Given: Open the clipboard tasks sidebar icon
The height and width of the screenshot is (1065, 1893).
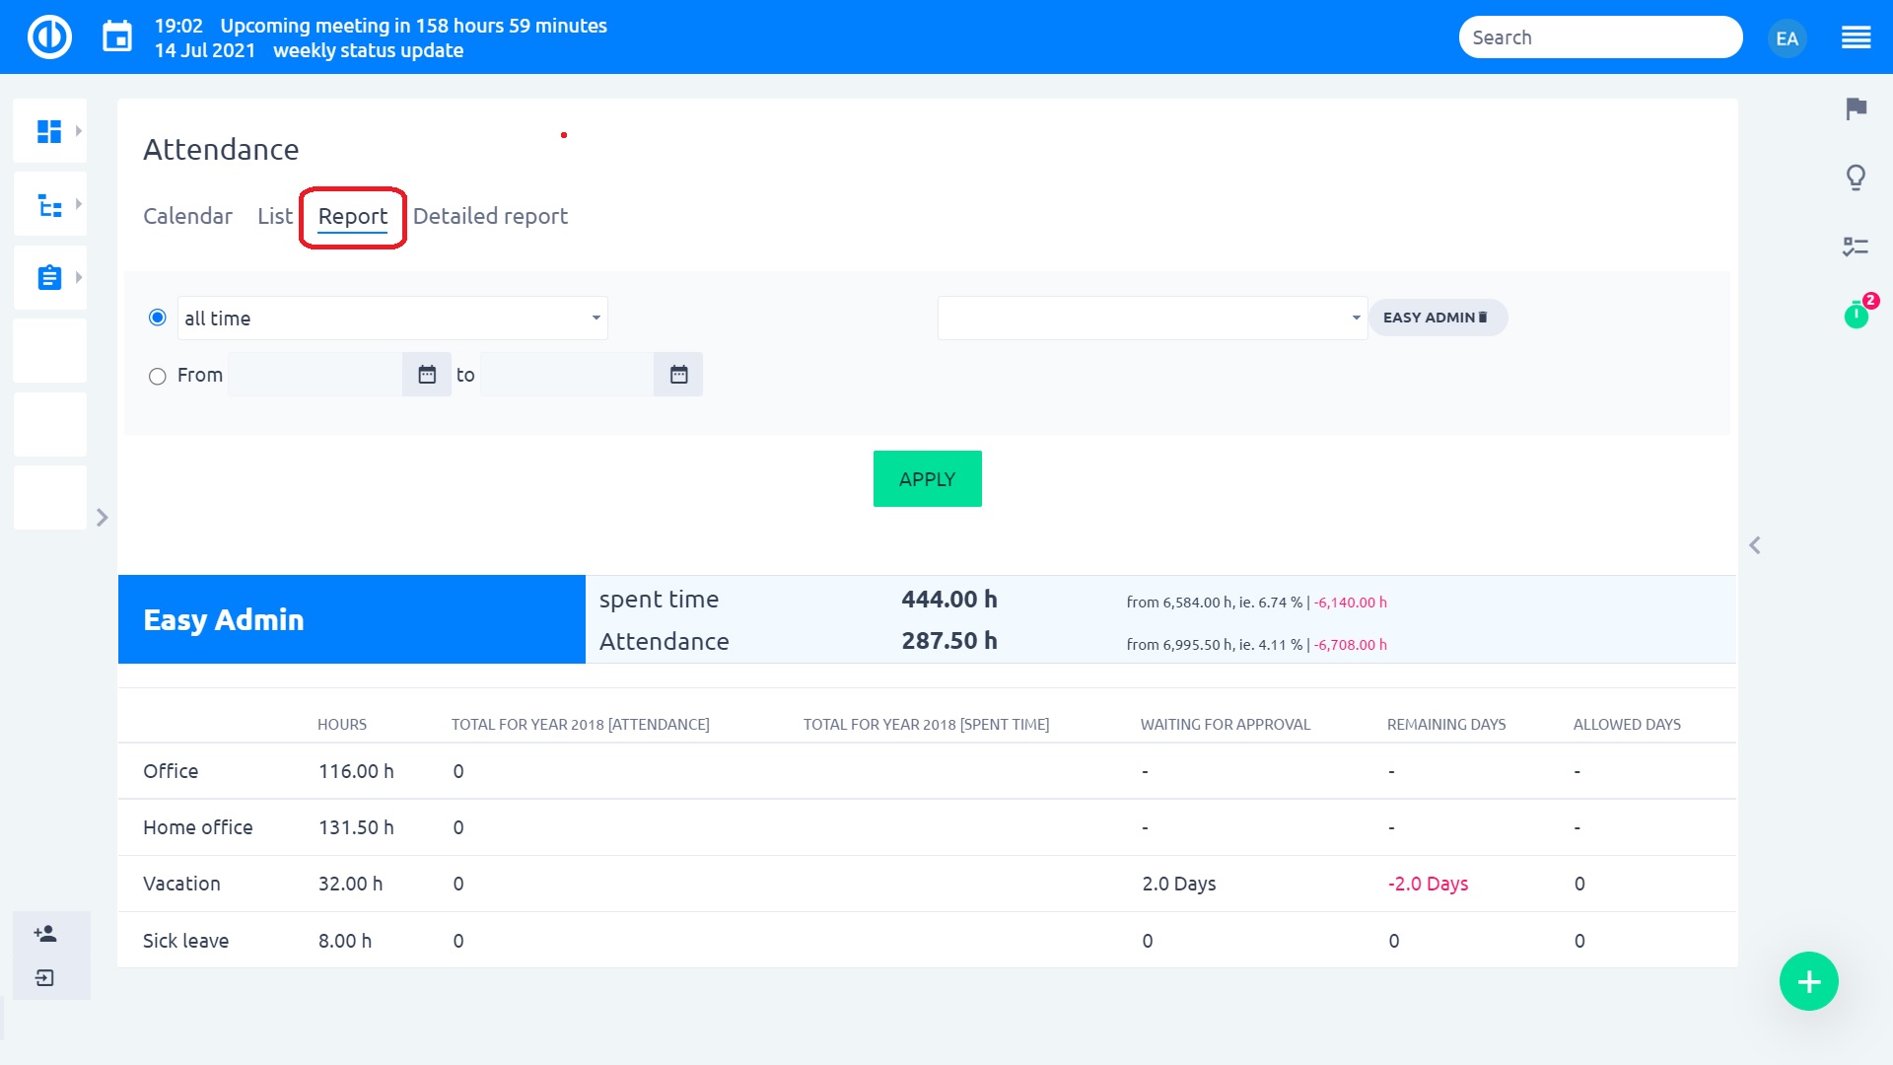Looking at the screenshot, I should click(49, 277).
